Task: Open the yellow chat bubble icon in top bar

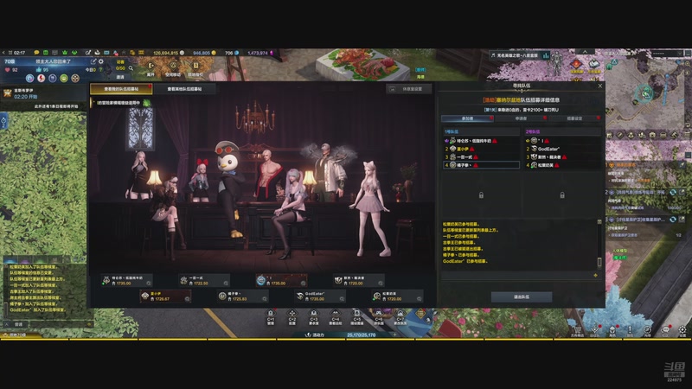Action: click(36, 53)
